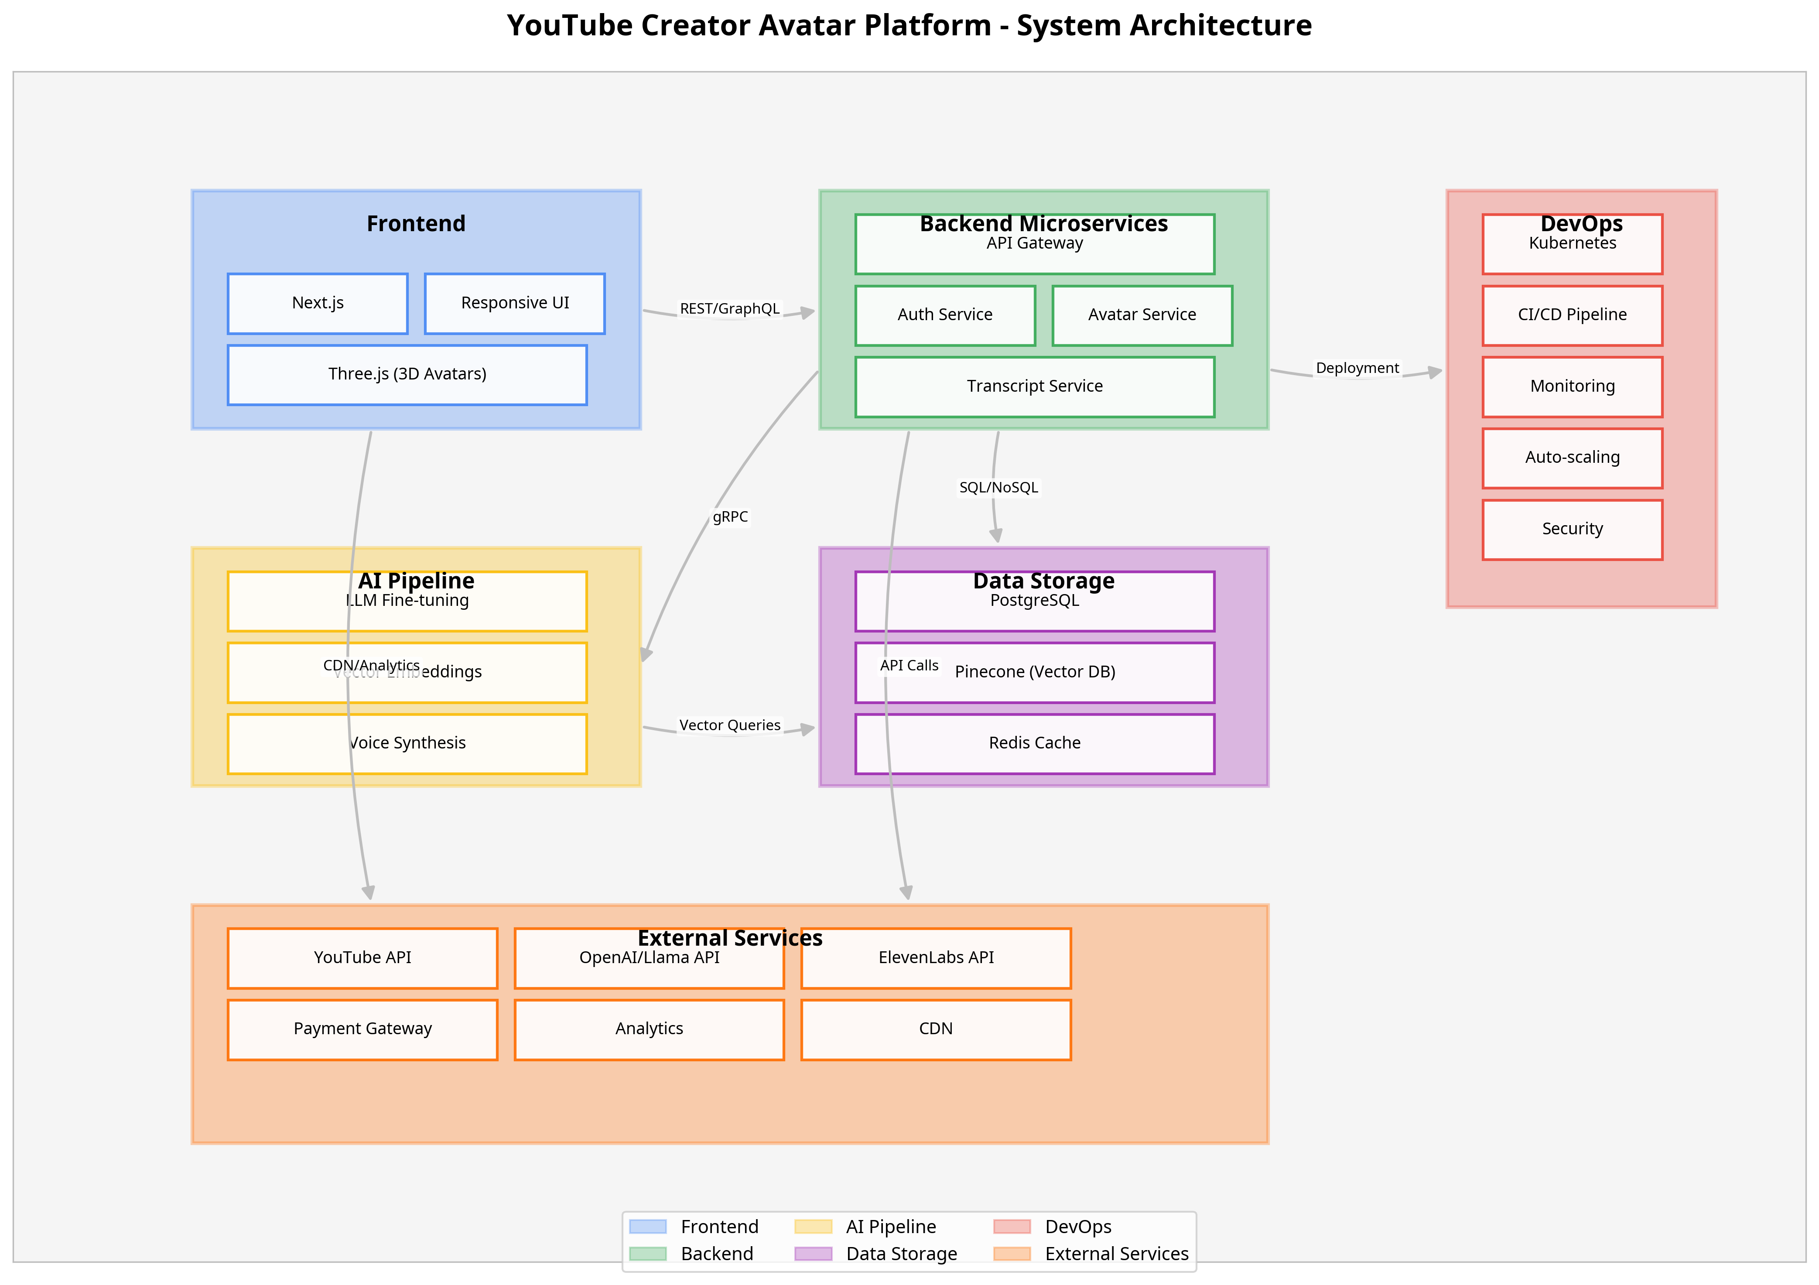Click the 'AI Pipeline' legend label

[x=891, y=1227]
